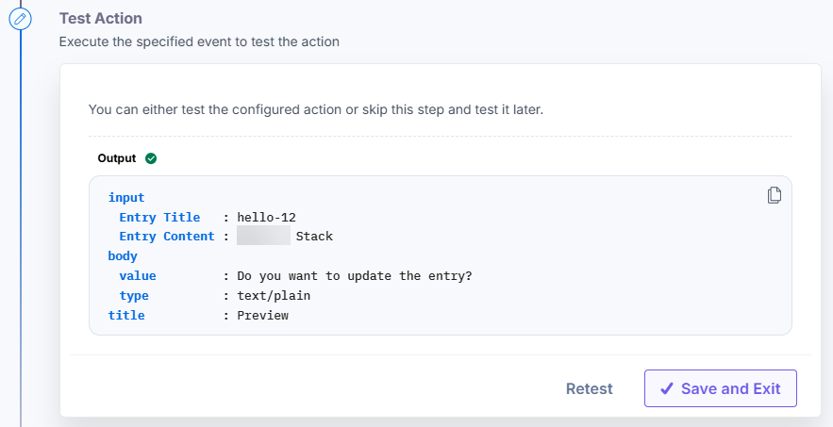Click the Retest button
Image resolution: width=833 pixels, height=427 pixels.
tap(590, 388)
